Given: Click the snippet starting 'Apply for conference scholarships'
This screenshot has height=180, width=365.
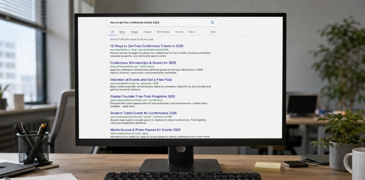Looking at the screenshot, I should 157,71.
